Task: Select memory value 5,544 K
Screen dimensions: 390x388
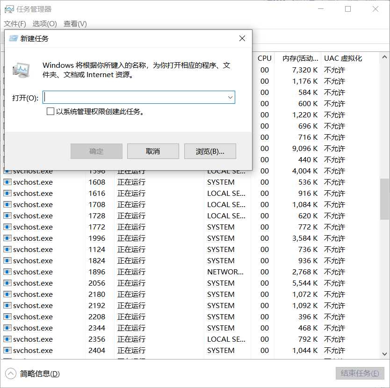Action: pyautogui.click(x=305, y=283)
